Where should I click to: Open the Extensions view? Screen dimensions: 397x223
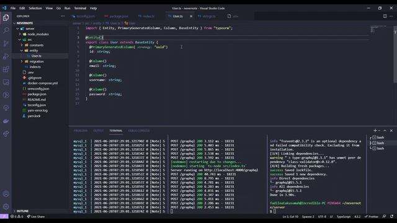coord(6,69)
